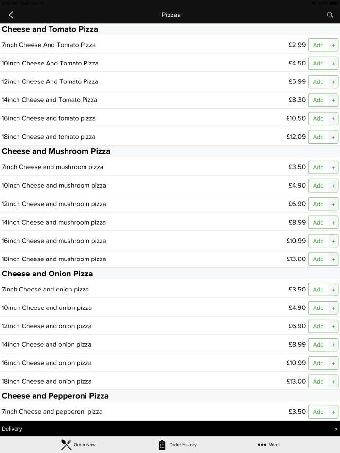Tap plus icon for 18inch Cheese and tomato pizza
This screenshot has width=340, height=453.
(333, 137)
